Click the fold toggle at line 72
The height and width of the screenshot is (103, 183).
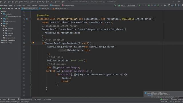click(31, 19)
